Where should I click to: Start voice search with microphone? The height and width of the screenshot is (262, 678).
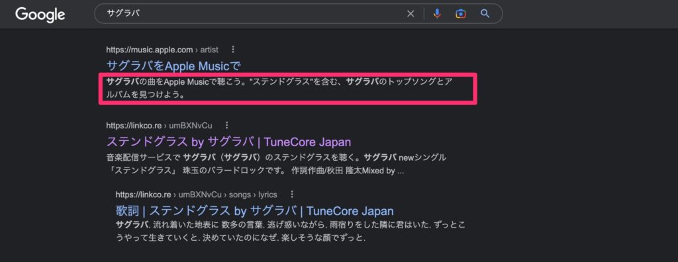(437, 14)
